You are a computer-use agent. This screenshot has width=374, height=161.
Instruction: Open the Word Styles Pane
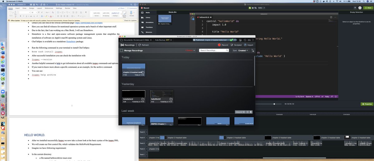pyautogui.click(x=124, y=14)
